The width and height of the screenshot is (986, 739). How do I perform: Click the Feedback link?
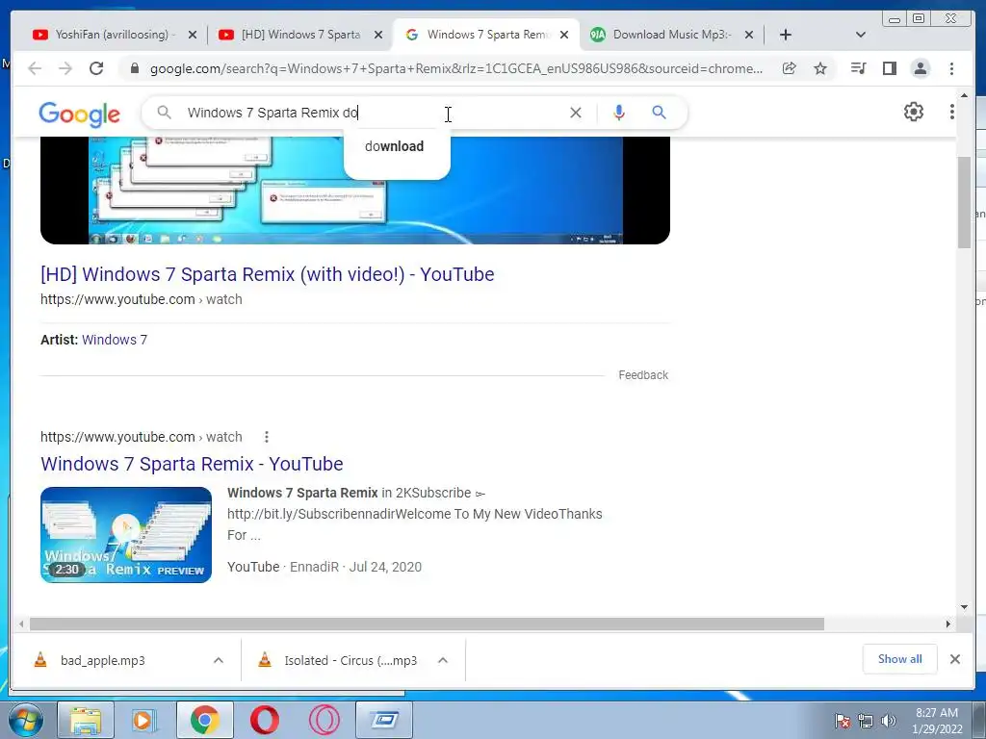click(x=642, y=375)
